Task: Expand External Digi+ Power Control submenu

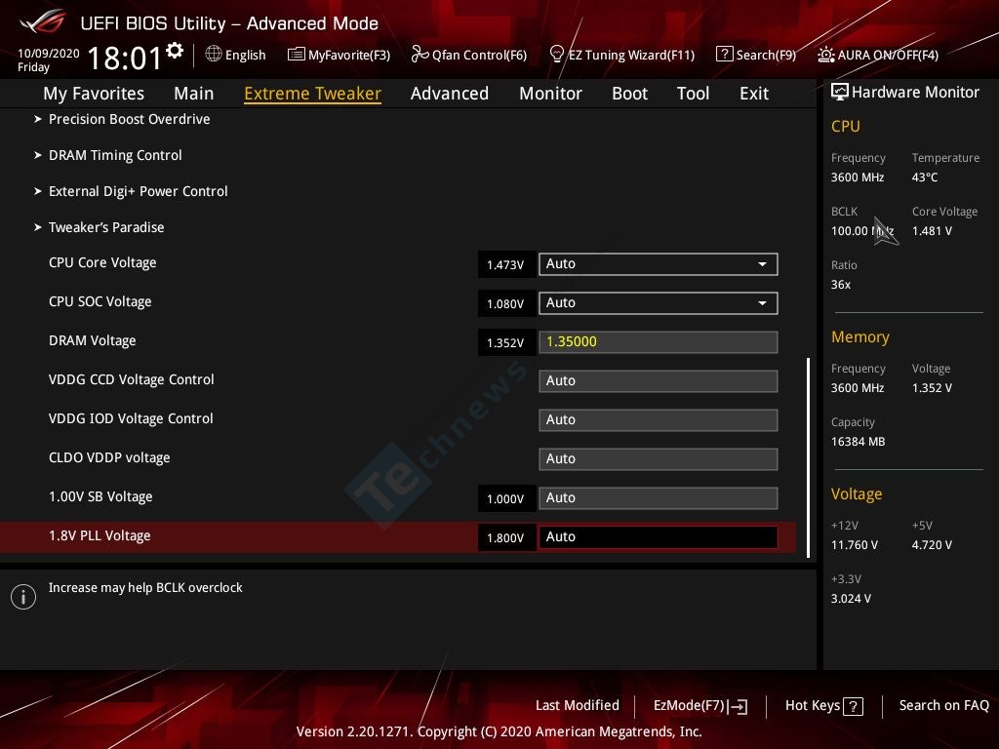Action: 139,191
